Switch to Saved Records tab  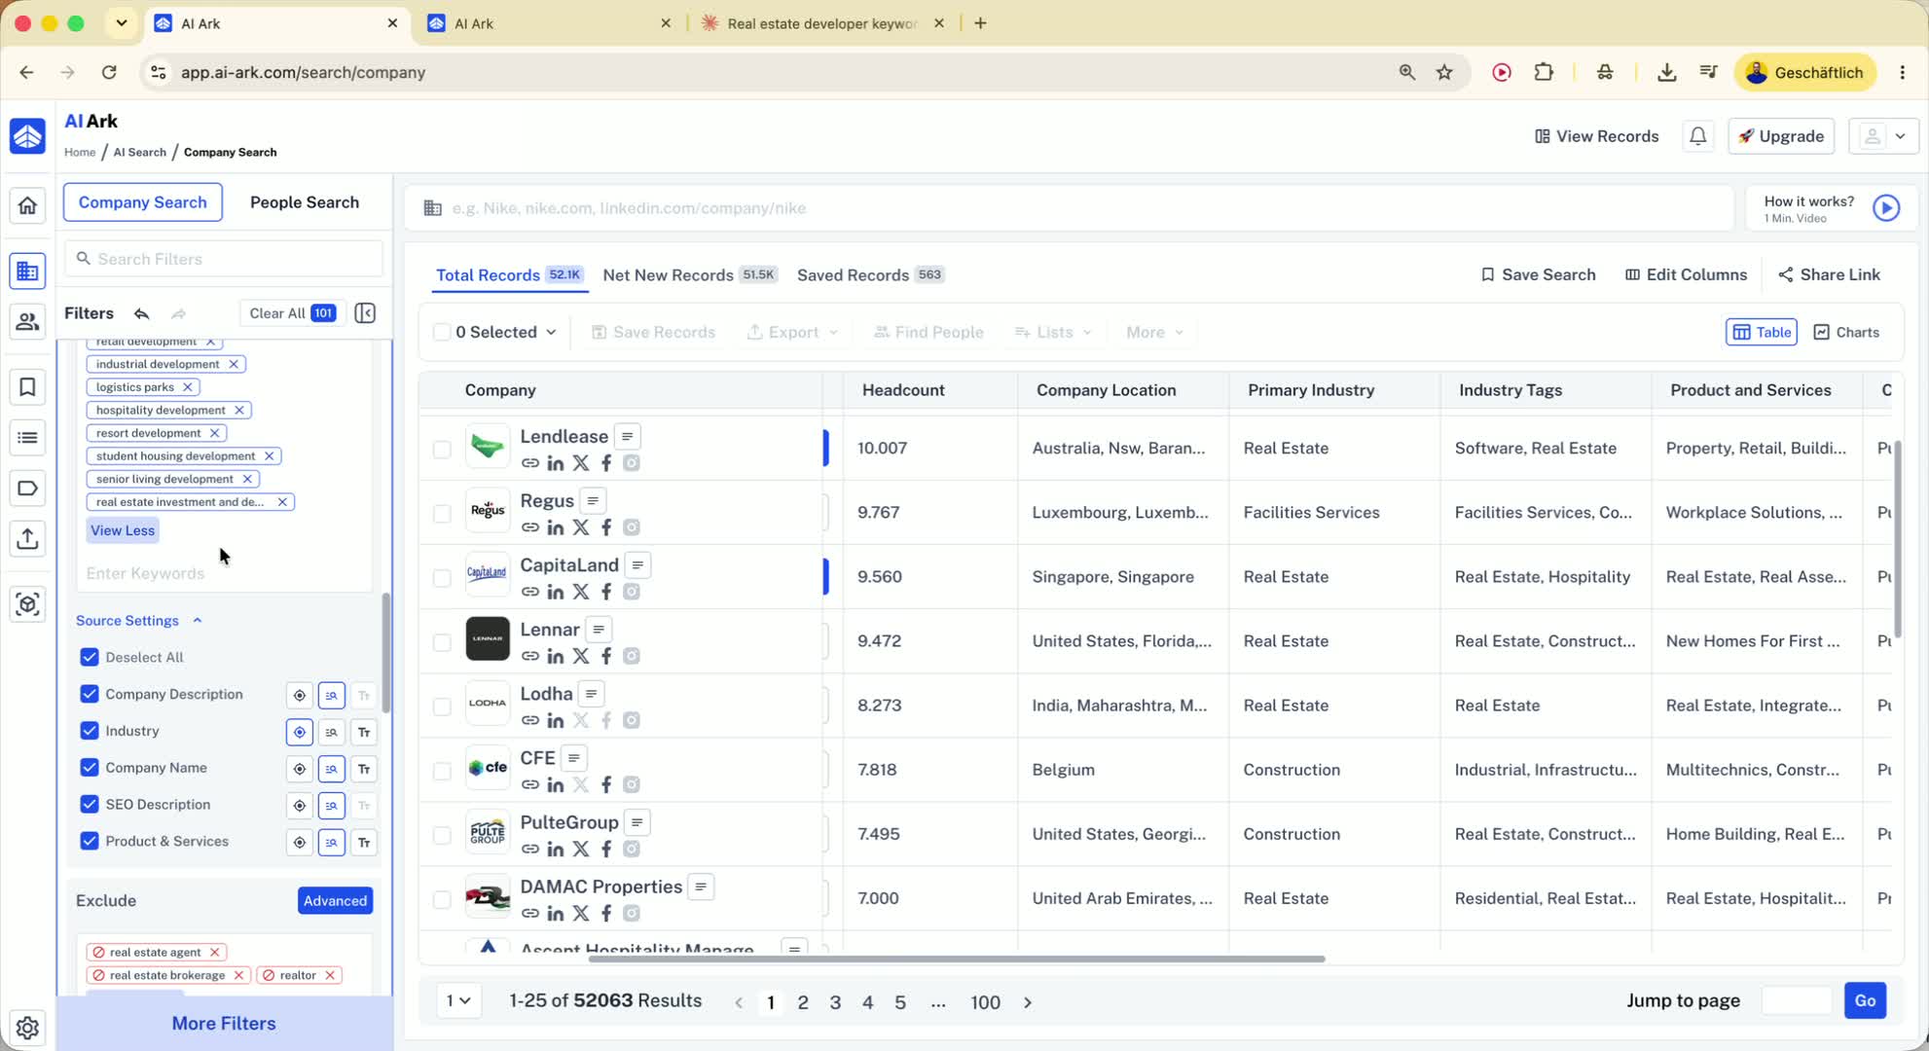point(870,275)
